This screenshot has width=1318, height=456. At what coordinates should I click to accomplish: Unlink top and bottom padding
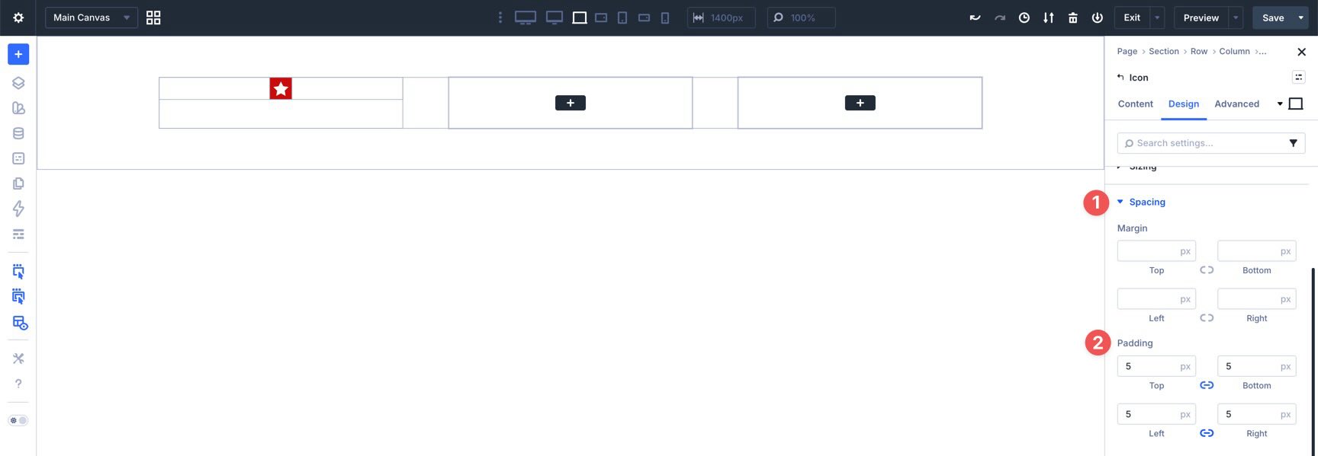click(x=1207, y=385)
